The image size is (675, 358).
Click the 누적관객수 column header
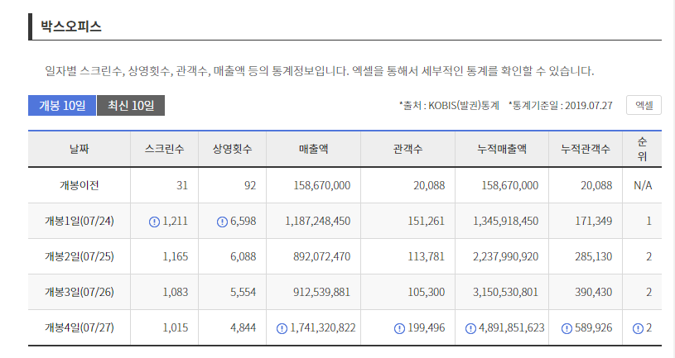[586, 149]
